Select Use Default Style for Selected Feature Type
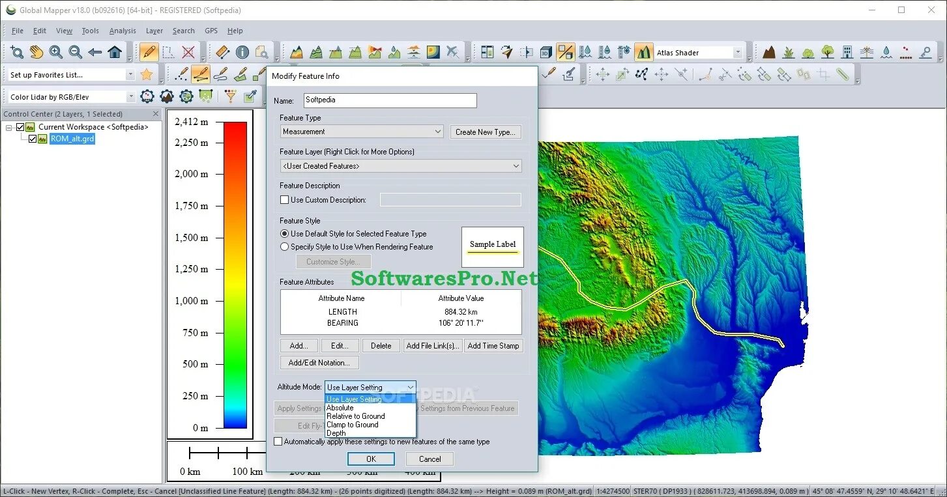Screen dimensions: 947x497 [x=284, y=234]
